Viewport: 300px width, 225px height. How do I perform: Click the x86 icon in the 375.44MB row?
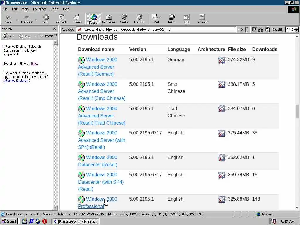[x=222, y=133]
